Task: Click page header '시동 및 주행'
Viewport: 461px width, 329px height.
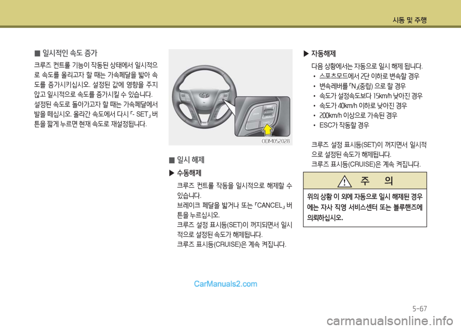Action: click(410, 20)
